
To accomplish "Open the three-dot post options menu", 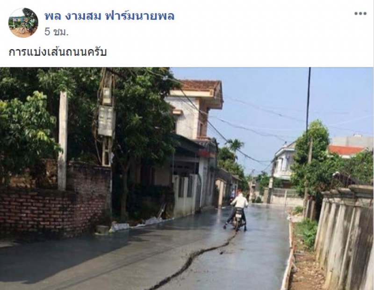I will tap(360, 14).
